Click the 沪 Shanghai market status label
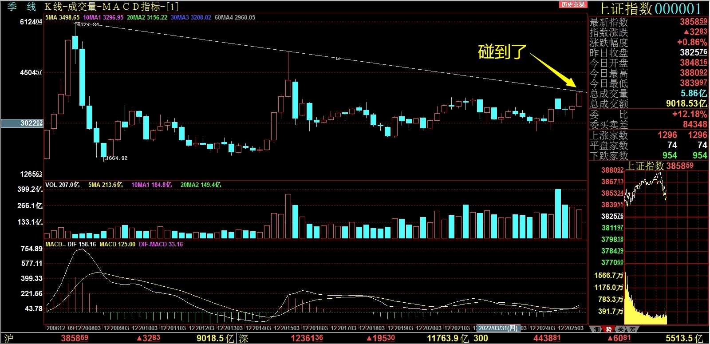This screenshot has width=710, height=344. pyautogui.click(x=8, y=339)
